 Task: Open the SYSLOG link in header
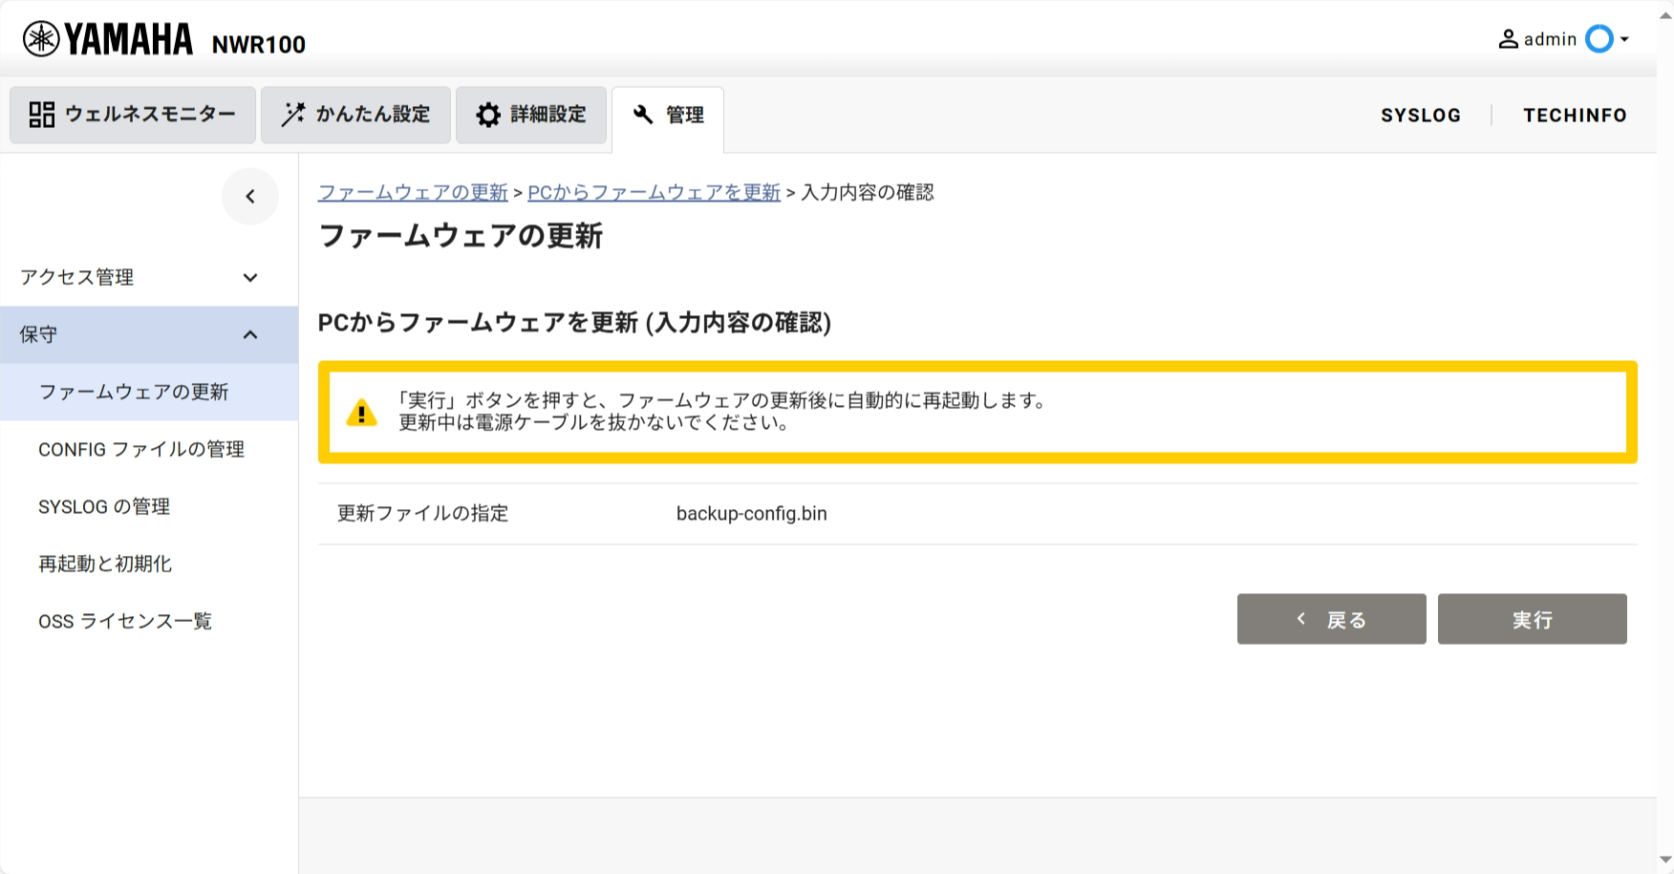(1420, 115)
